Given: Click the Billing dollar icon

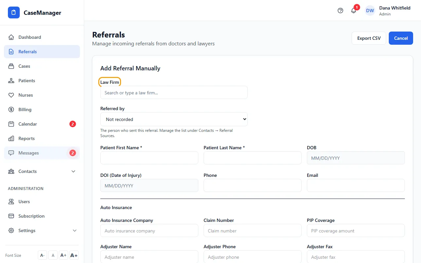Looking at the screenshot, I should (x=11, y=109).
